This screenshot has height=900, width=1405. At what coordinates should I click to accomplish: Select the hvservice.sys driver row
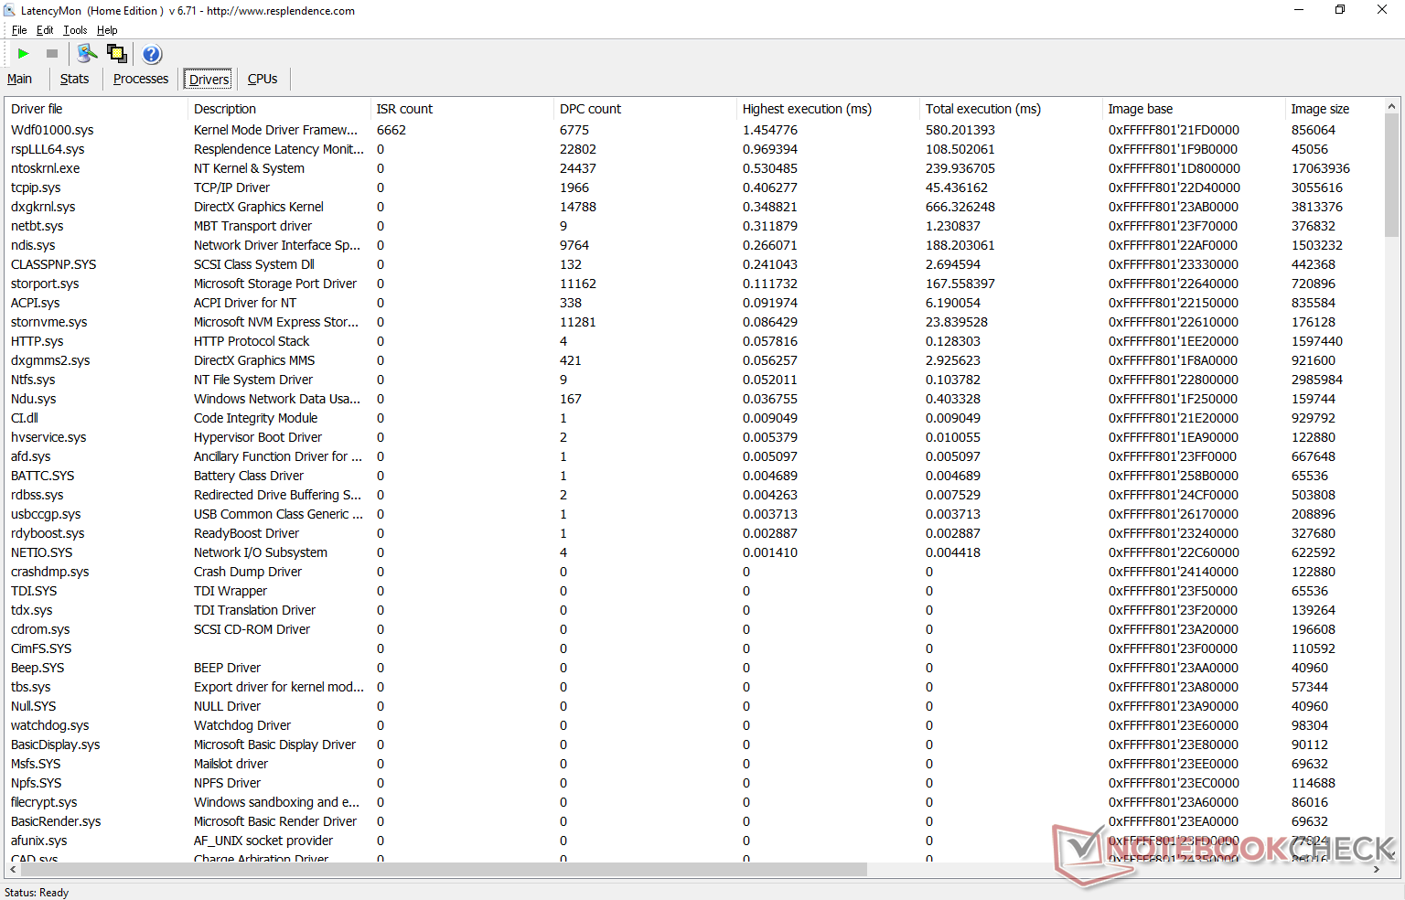click(693, 437)
